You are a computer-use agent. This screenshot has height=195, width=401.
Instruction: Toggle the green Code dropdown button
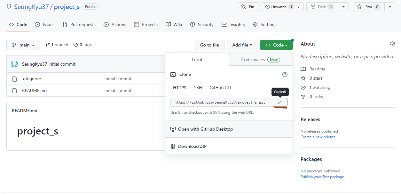pyautogui.click(x=276, y=45)
